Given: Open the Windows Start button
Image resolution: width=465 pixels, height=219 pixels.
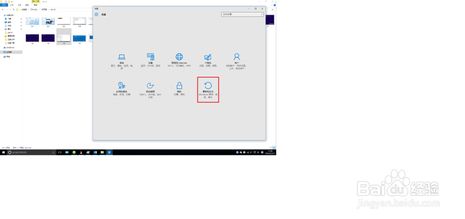Looking at the screenshot, I should point(4,152).
